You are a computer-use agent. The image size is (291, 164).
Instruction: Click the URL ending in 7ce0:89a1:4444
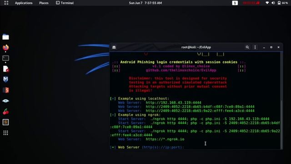point(200,107)
